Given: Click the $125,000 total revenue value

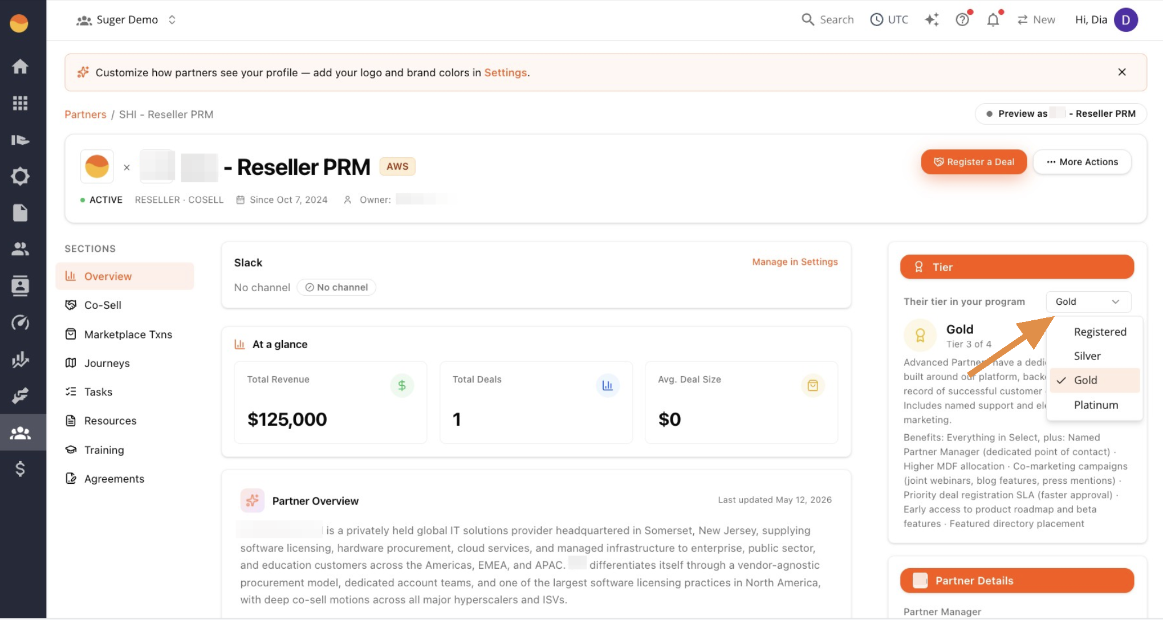Looking at the screenshot, I should coord(287,419).
